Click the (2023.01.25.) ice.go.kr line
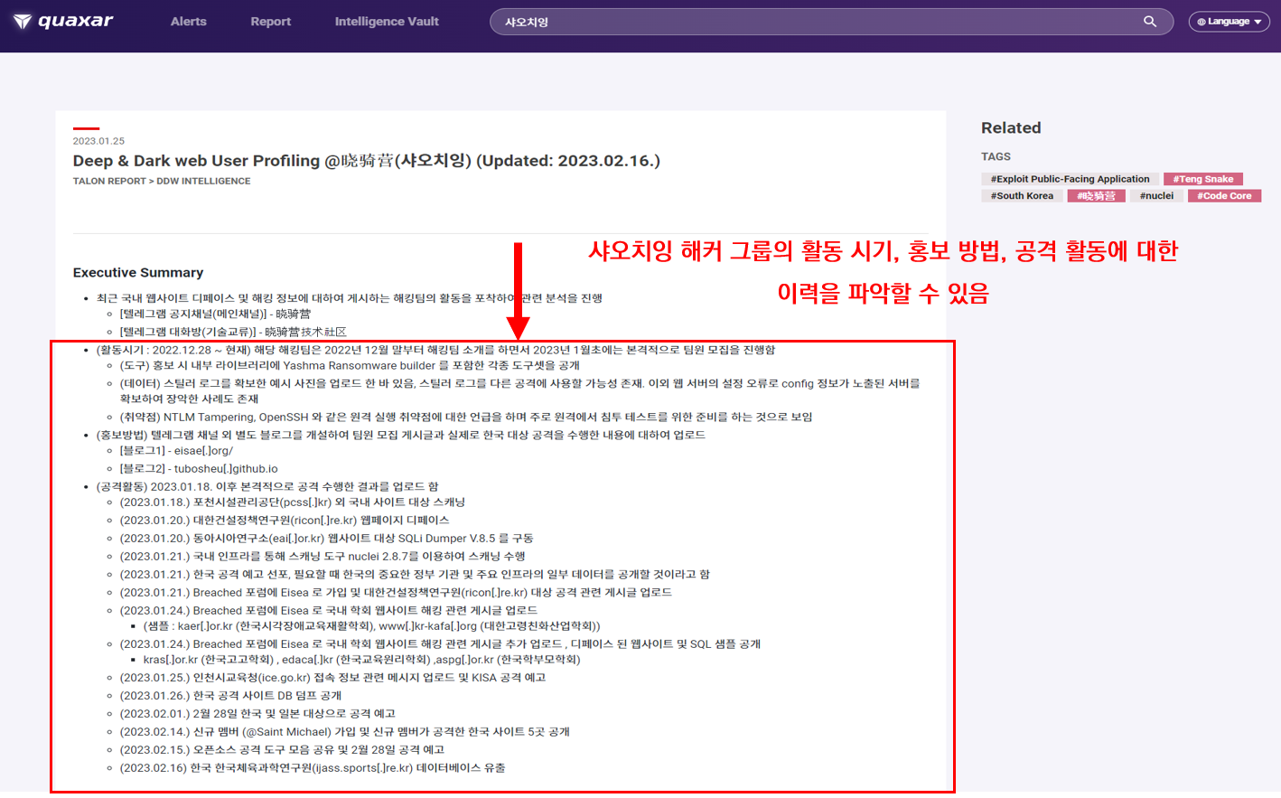The height and width of the screenshot is (798, 1281). 332,677
